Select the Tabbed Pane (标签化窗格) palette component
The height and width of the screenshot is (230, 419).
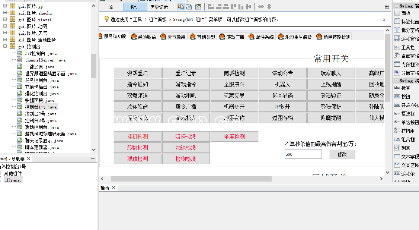[x=406, y=21]
